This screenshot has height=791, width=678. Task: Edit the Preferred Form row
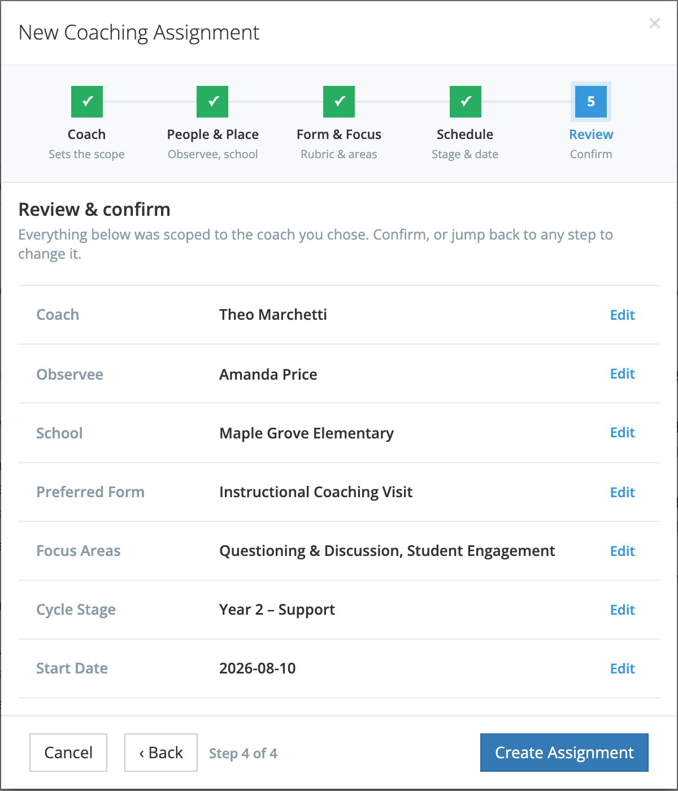623,492
